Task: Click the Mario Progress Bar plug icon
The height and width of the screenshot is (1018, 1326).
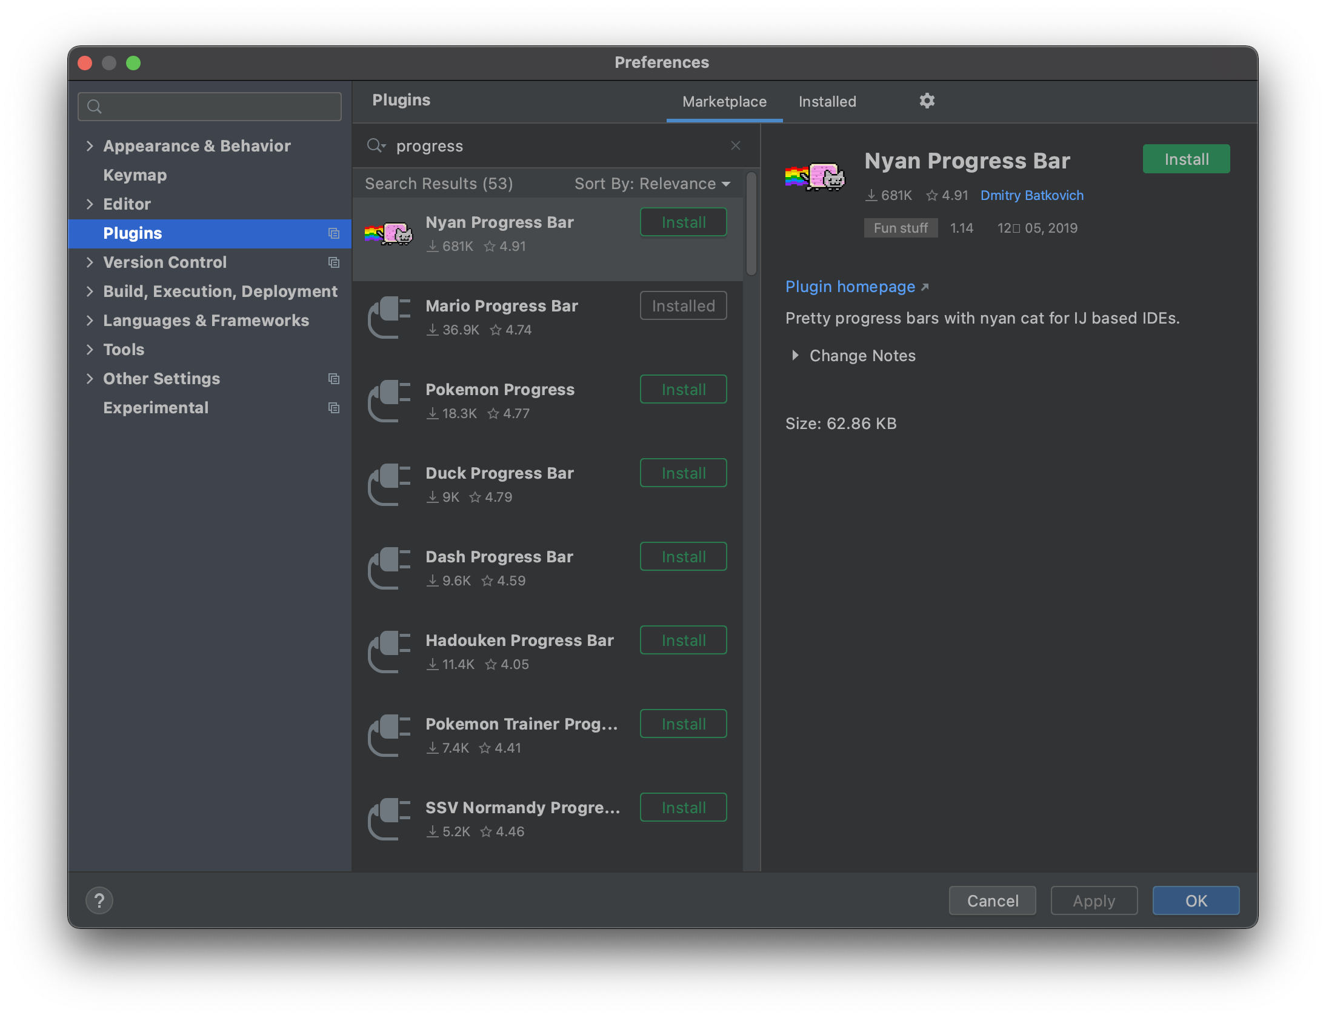Action: pyautogui.click(x=388, y=318)
